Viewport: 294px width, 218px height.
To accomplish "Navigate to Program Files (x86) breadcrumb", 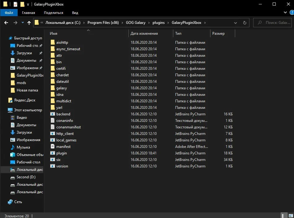I will coord(103,23).
